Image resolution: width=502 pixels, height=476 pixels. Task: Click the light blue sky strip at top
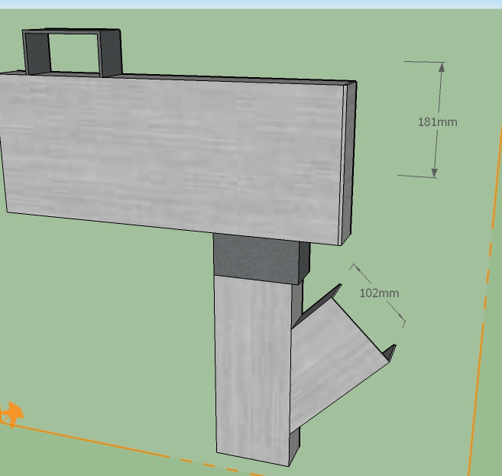pyautogui.click(x=251, y=4)
